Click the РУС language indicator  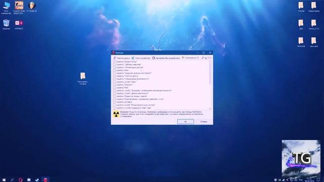tap(301, 180)
